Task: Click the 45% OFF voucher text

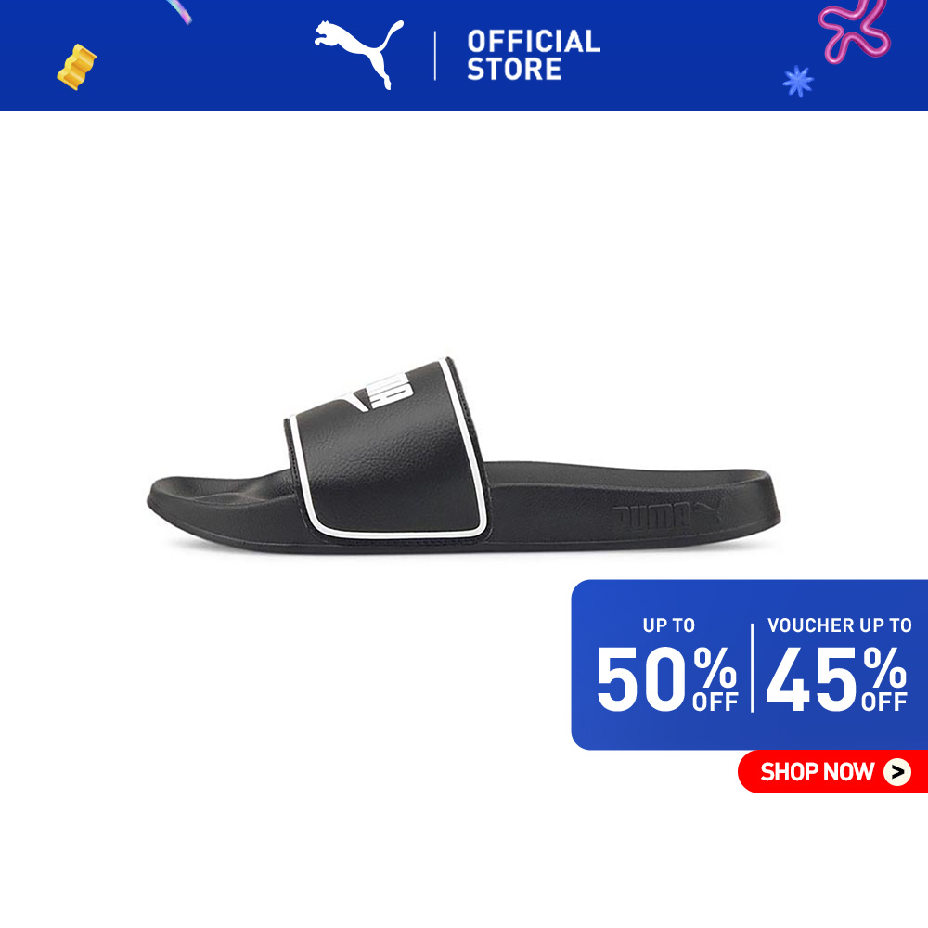Action: click(x=836, y=679)
